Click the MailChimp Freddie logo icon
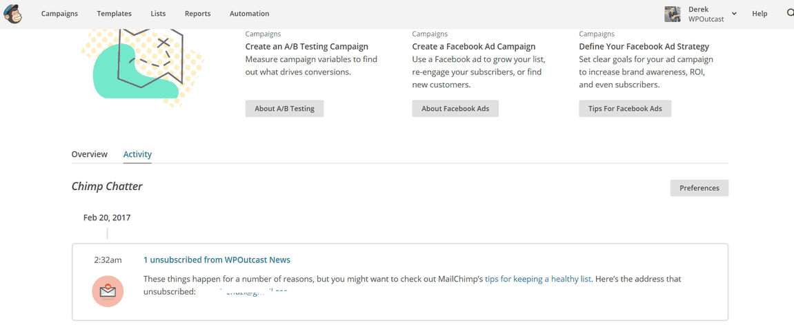Image resolution: width=794 pixels, height=327 pixels. click(12, 14)
